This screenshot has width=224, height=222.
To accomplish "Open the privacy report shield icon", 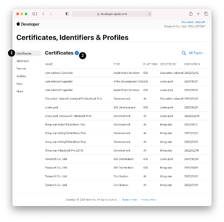I will coord(67,14).
